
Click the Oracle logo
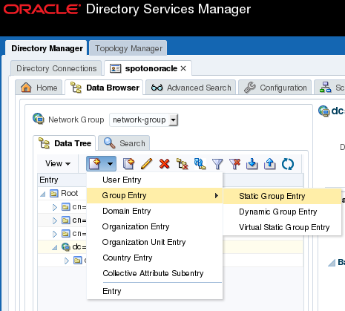coord(42,10)
